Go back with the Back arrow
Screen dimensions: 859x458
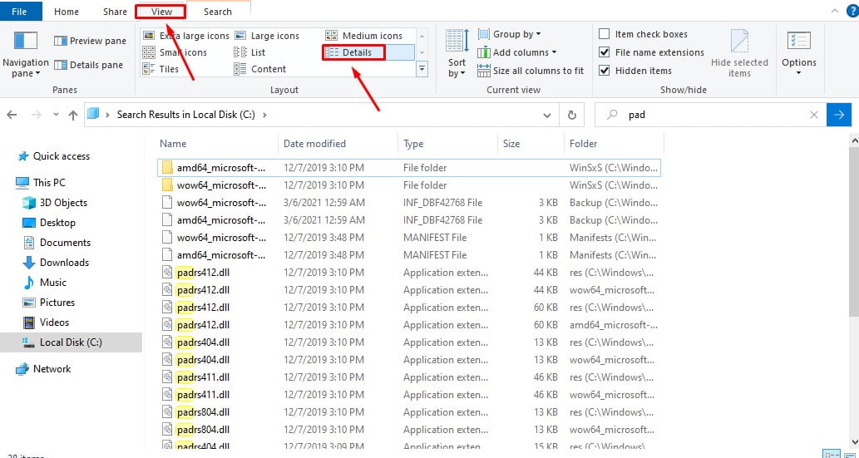pyautogui.click(x=12, y=115)
